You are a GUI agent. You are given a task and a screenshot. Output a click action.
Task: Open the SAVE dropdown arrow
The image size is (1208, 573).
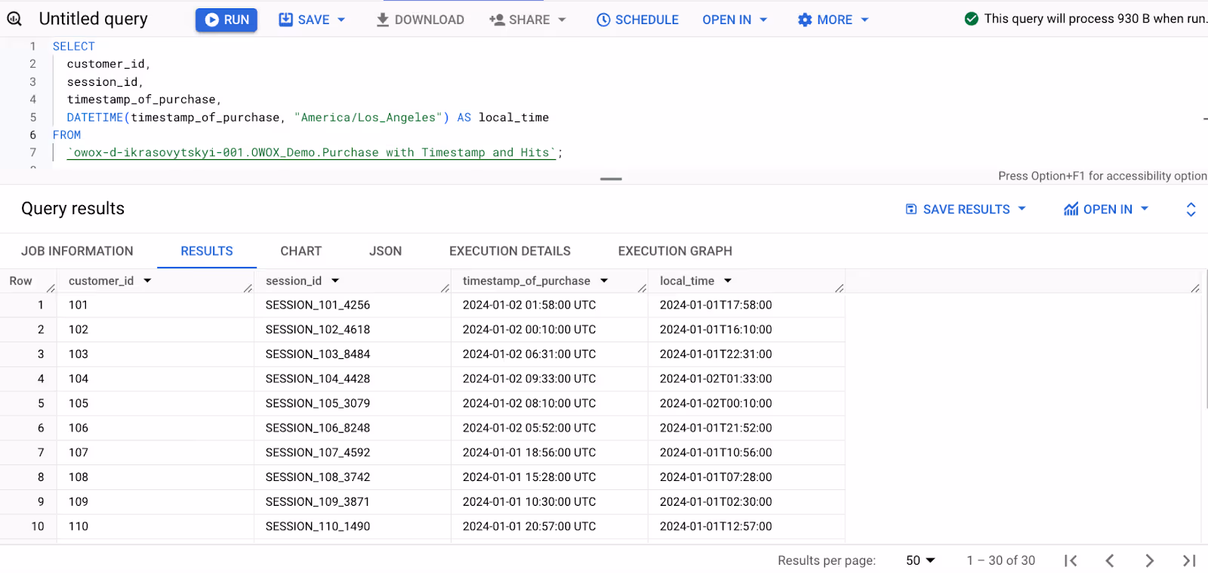[x=341, y=20]
